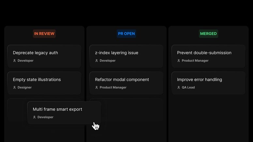Viewport: 253px width, 142px height.
Task: Open the Empty state illustrations card title
Action: (37, 80)
